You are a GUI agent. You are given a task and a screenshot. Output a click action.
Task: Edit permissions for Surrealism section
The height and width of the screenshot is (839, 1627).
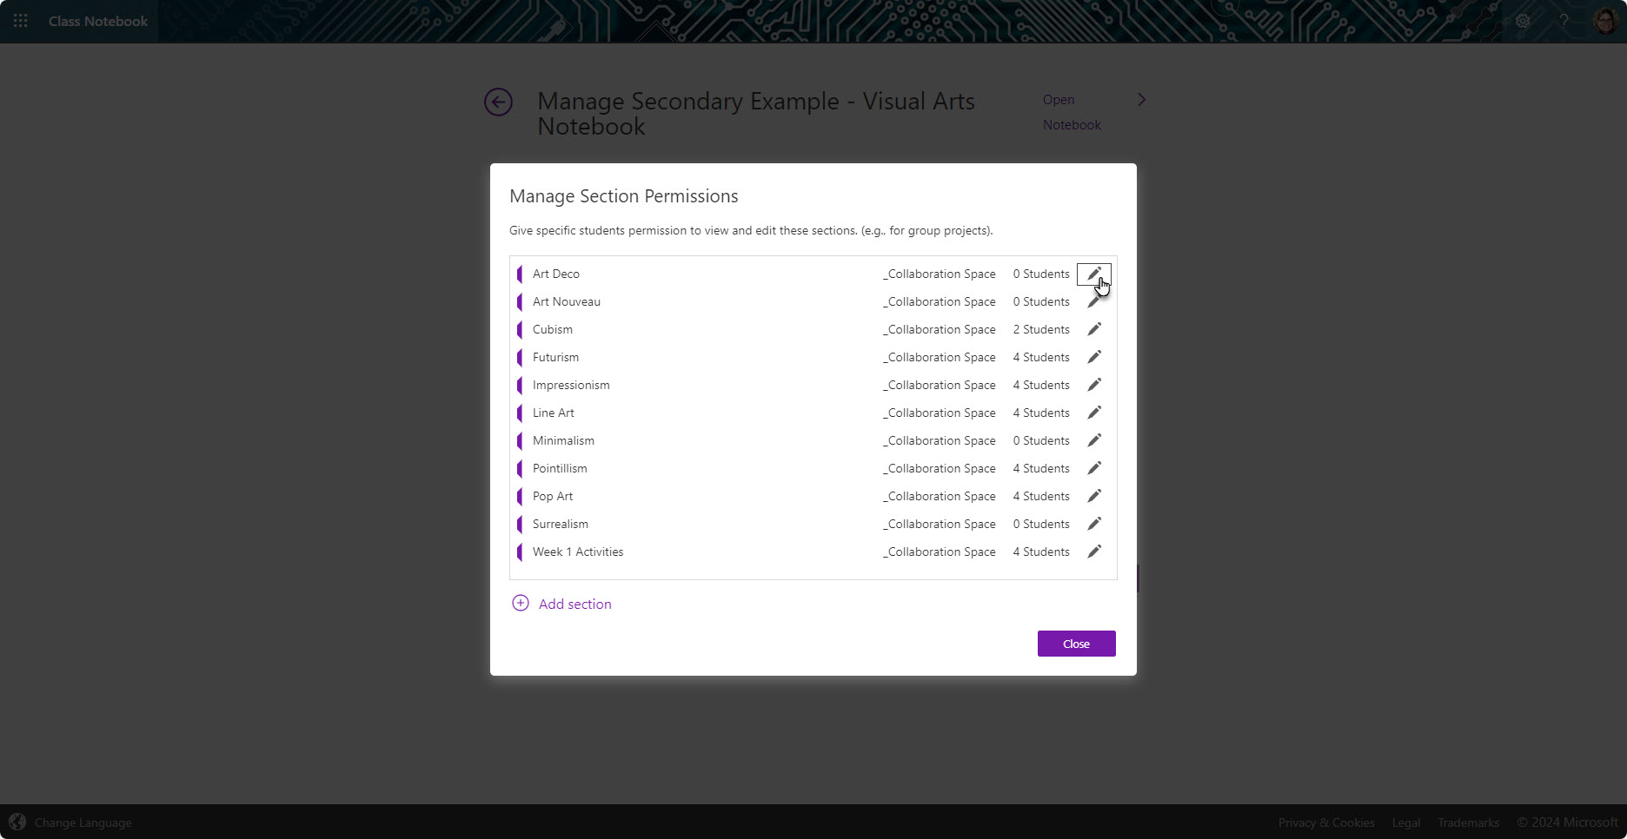click(x=1094, y=524)
